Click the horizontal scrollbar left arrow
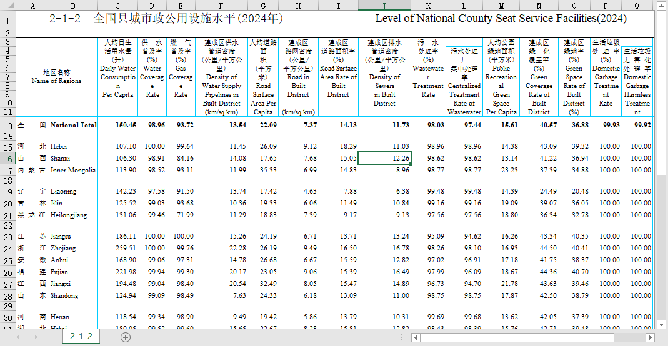668x346 pixels. pos(416,337)
